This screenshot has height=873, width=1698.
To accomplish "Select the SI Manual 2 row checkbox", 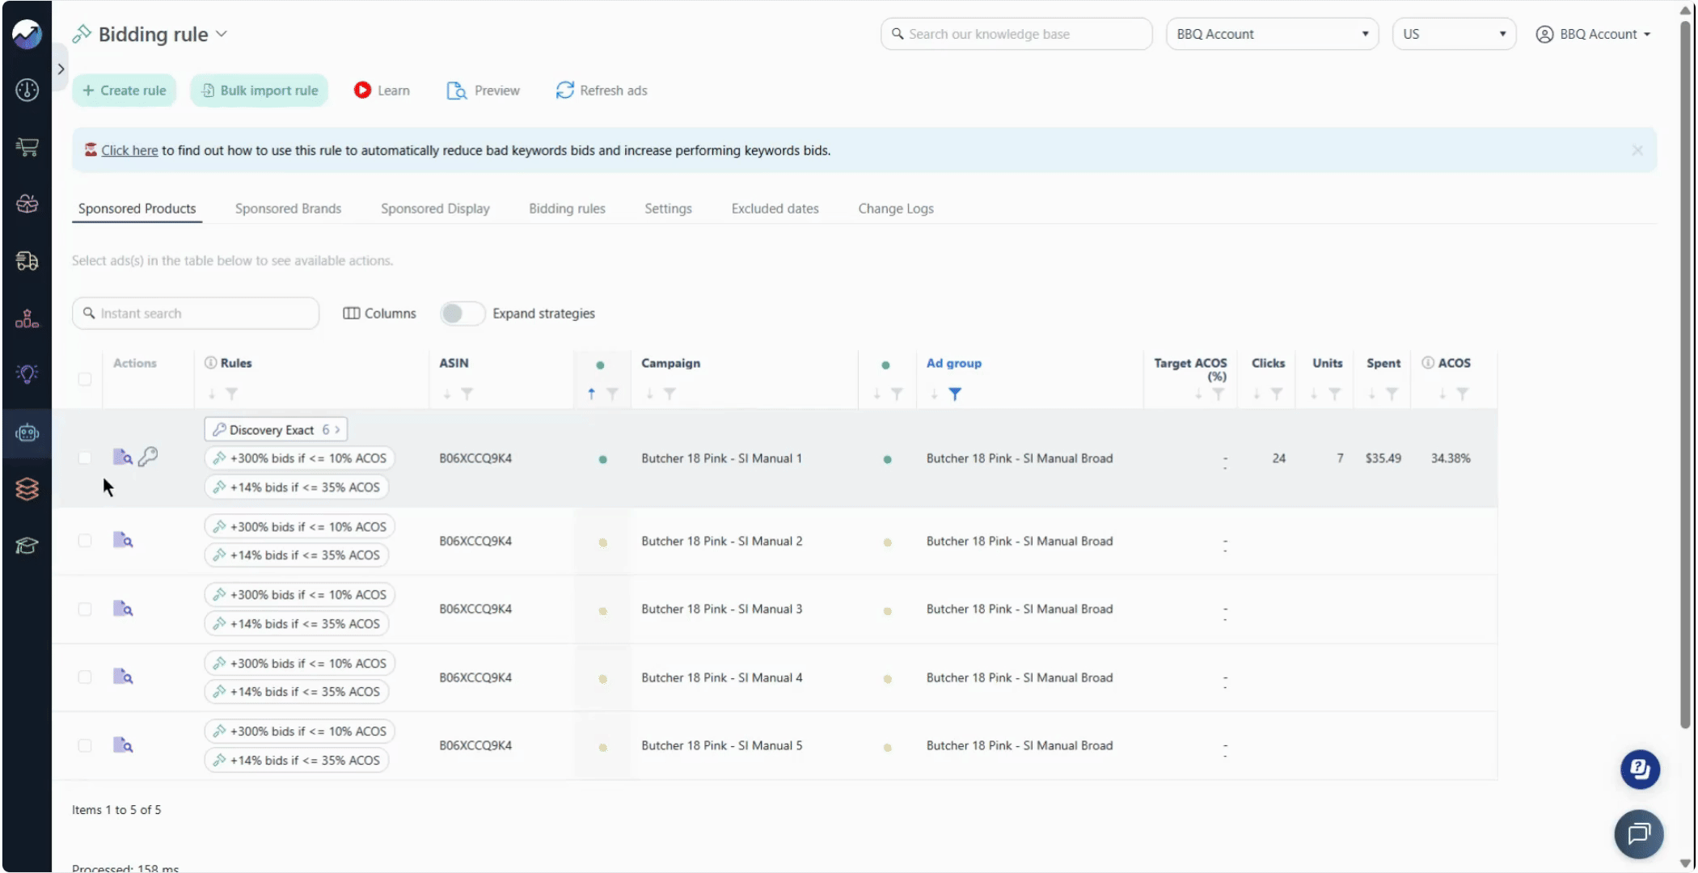I will click(85, 540).
